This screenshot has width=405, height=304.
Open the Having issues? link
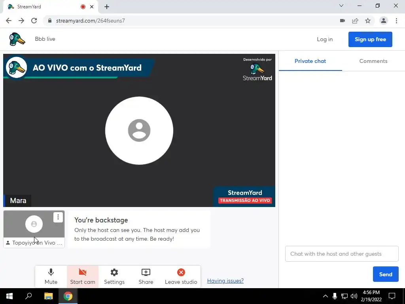coord(225,281)
